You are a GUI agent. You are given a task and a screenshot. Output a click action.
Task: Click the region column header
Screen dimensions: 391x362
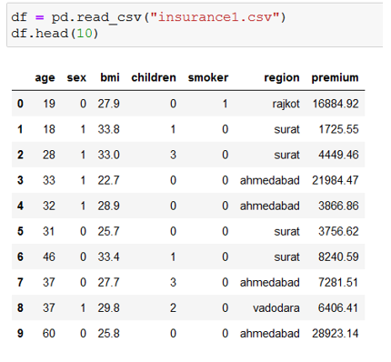282,78
